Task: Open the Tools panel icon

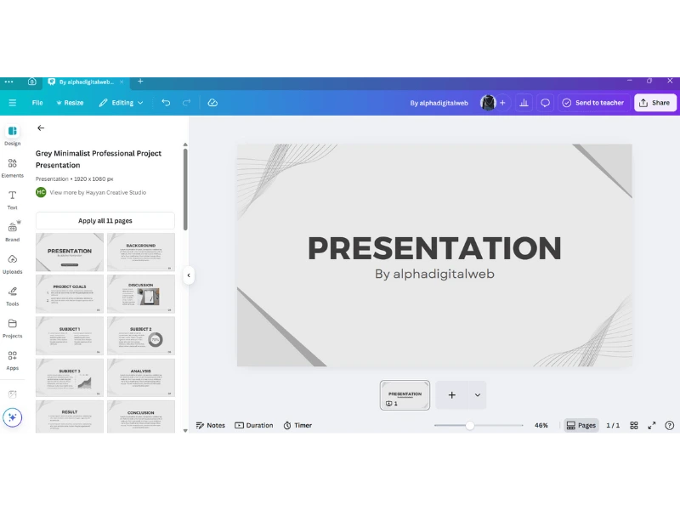Action: click(12, 296)
